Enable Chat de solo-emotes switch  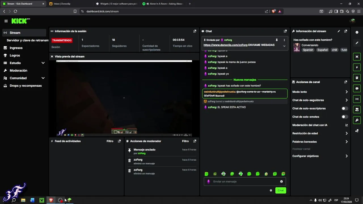345,117
